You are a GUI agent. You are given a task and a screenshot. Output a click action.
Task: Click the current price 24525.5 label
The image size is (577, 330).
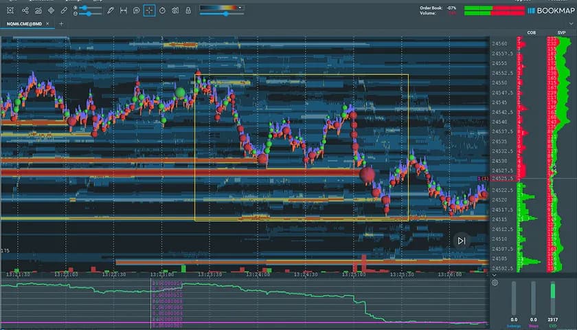click(503, 179)
